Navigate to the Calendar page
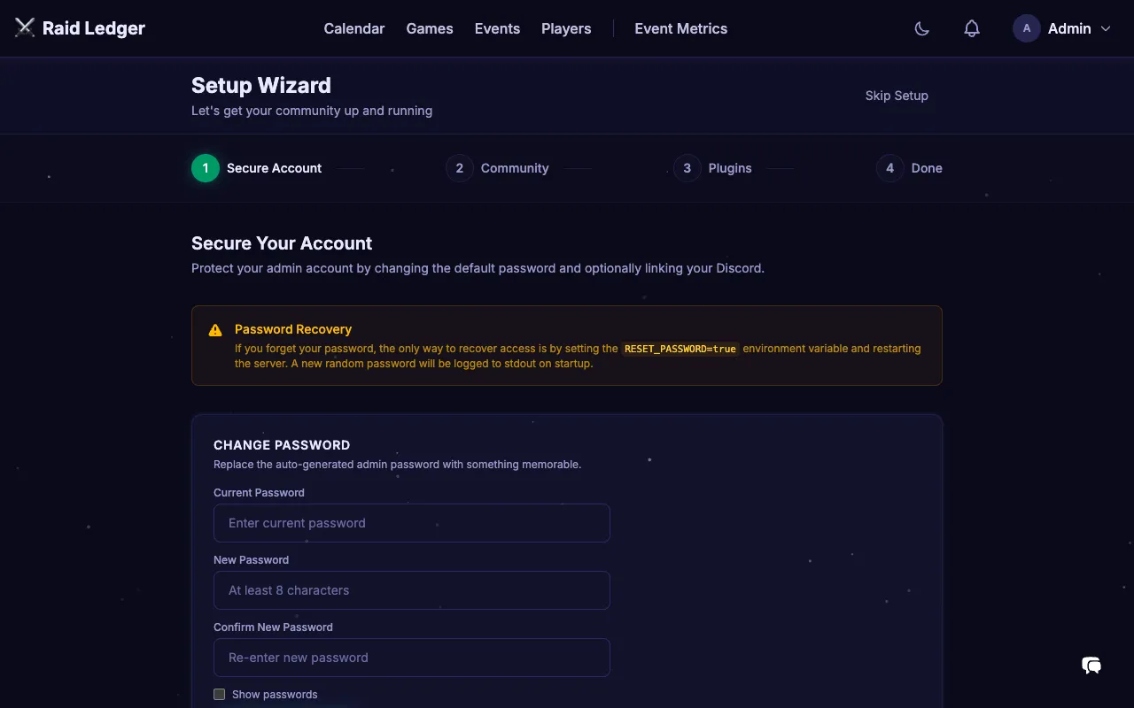The height and width of the screenshot is (708, 1134). click(x=353, y=28)
